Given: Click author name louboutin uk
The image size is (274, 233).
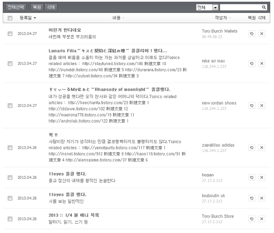Looking at the screenshot, I should [x=214, y=196].
